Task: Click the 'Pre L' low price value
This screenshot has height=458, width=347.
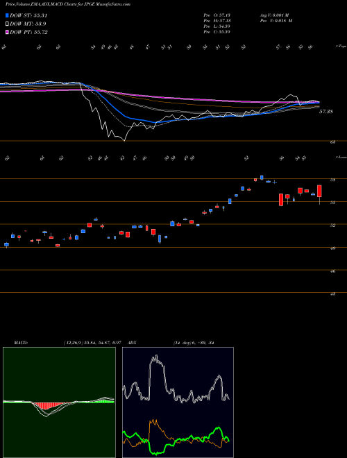Action: 217,26
